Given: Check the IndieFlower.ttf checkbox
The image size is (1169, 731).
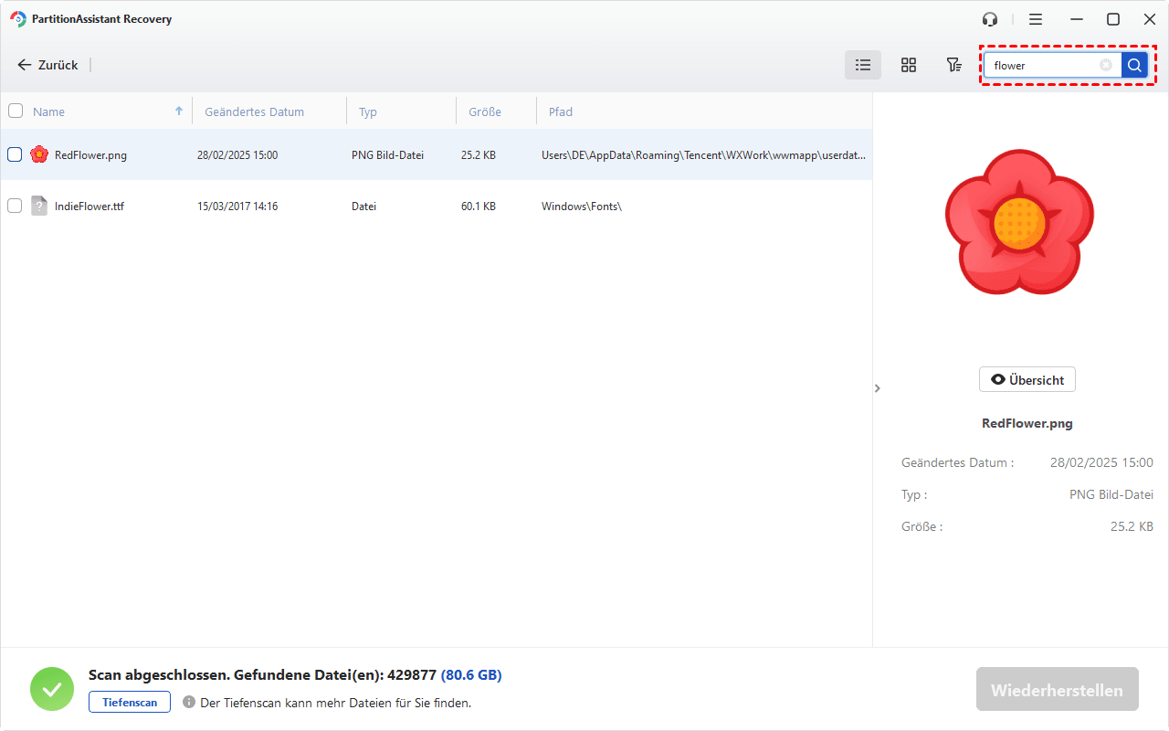Looking at the screenshot, I should click(15, 206).
